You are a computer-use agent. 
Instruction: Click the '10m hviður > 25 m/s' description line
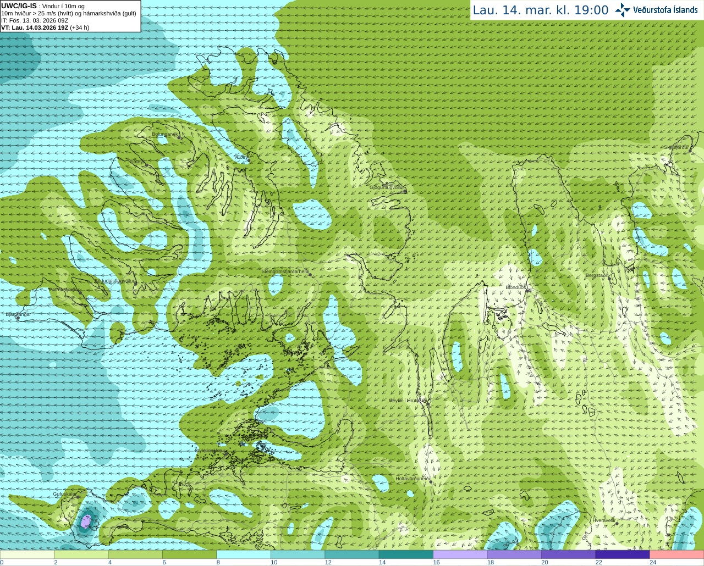click(69, 13)
